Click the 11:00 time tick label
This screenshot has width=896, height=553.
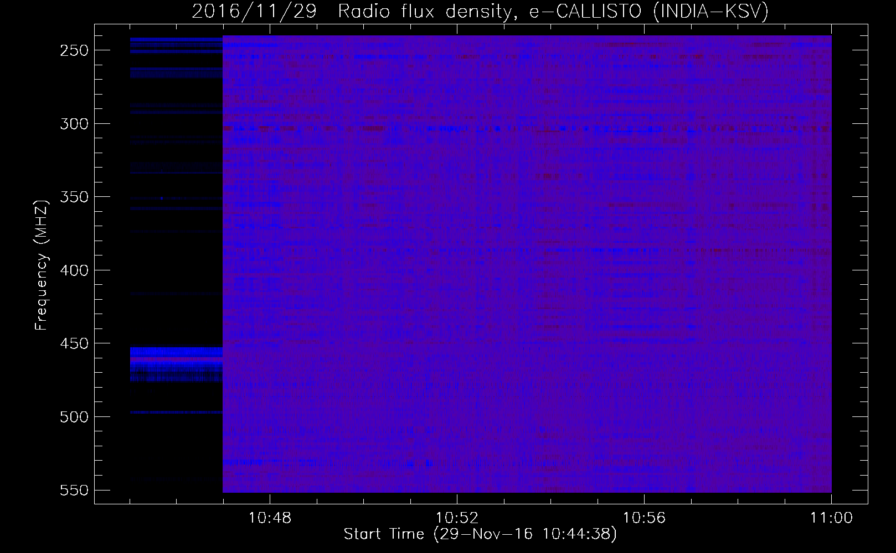click(x=831, y=518)
